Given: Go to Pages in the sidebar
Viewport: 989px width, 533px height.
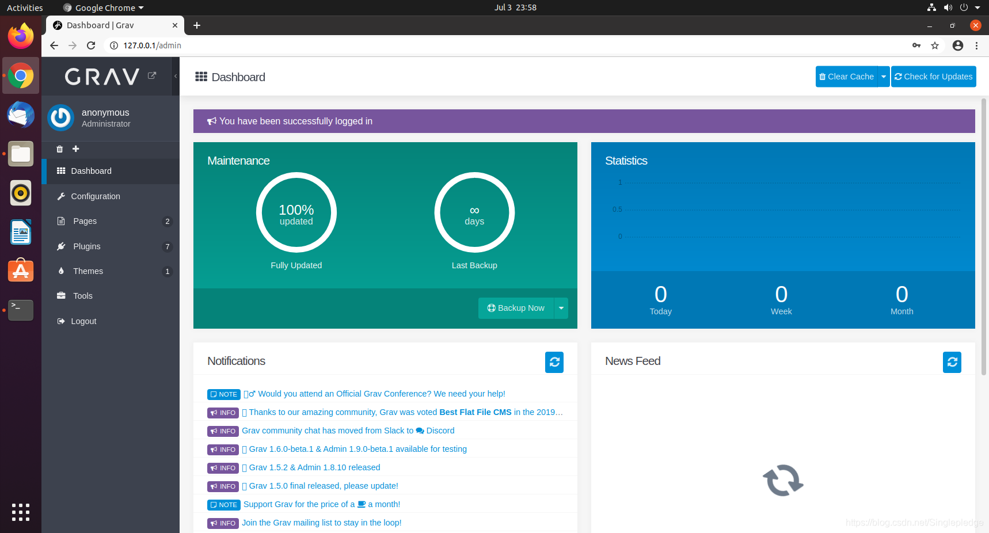Looking at the screenshot, I should click(x=111, y=221).
